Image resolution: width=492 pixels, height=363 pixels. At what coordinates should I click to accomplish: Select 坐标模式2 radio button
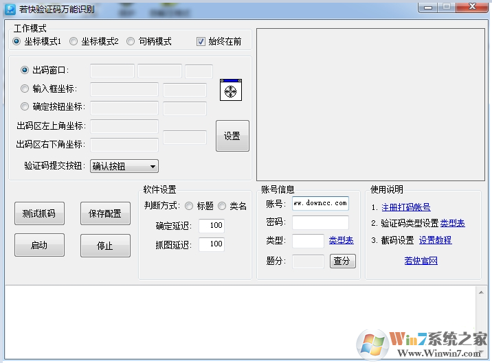pos(74,41)
